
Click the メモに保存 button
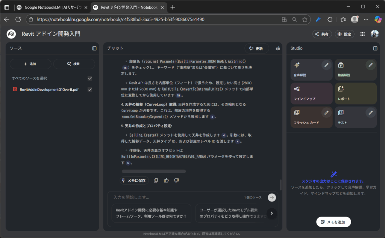[134, 181]
